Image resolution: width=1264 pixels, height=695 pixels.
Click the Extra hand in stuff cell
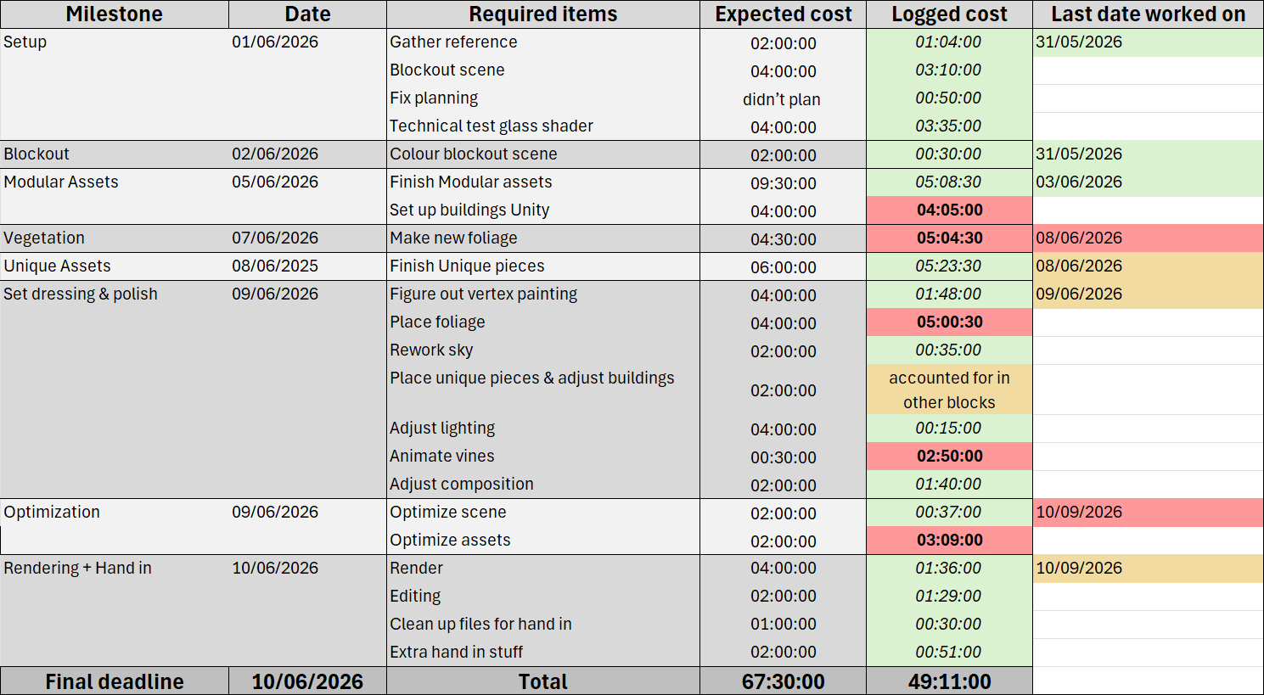(543, 653)
